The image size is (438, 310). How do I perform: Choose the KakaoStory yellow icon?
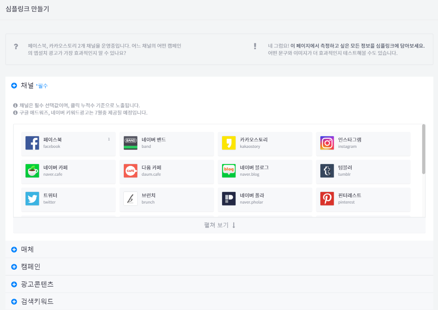pyautogui.click(x=229, y=143)
